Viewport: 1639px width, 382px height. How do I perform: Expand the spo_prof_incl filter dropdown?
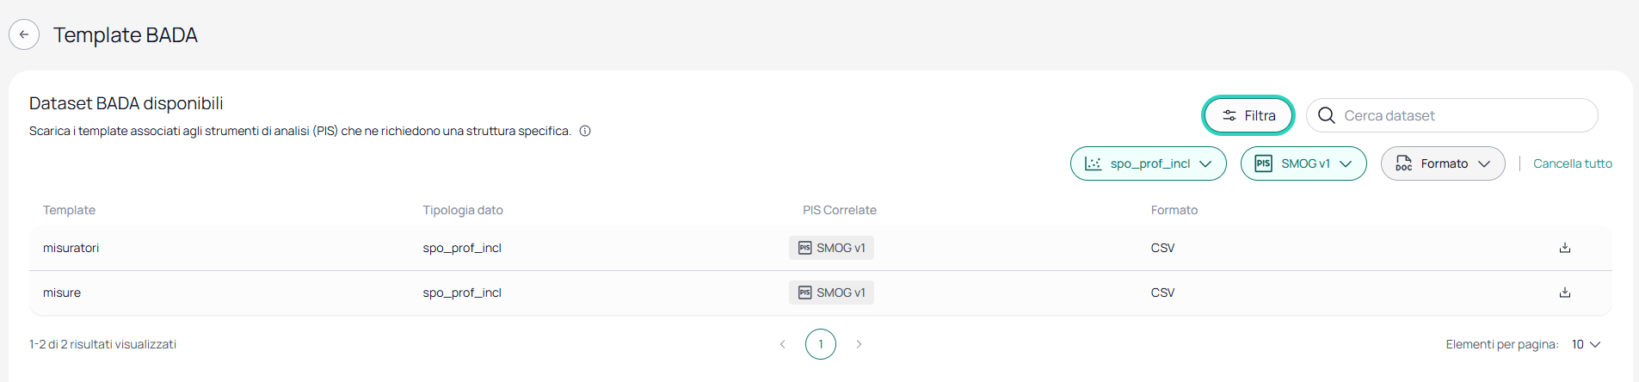coord(1148,163)
